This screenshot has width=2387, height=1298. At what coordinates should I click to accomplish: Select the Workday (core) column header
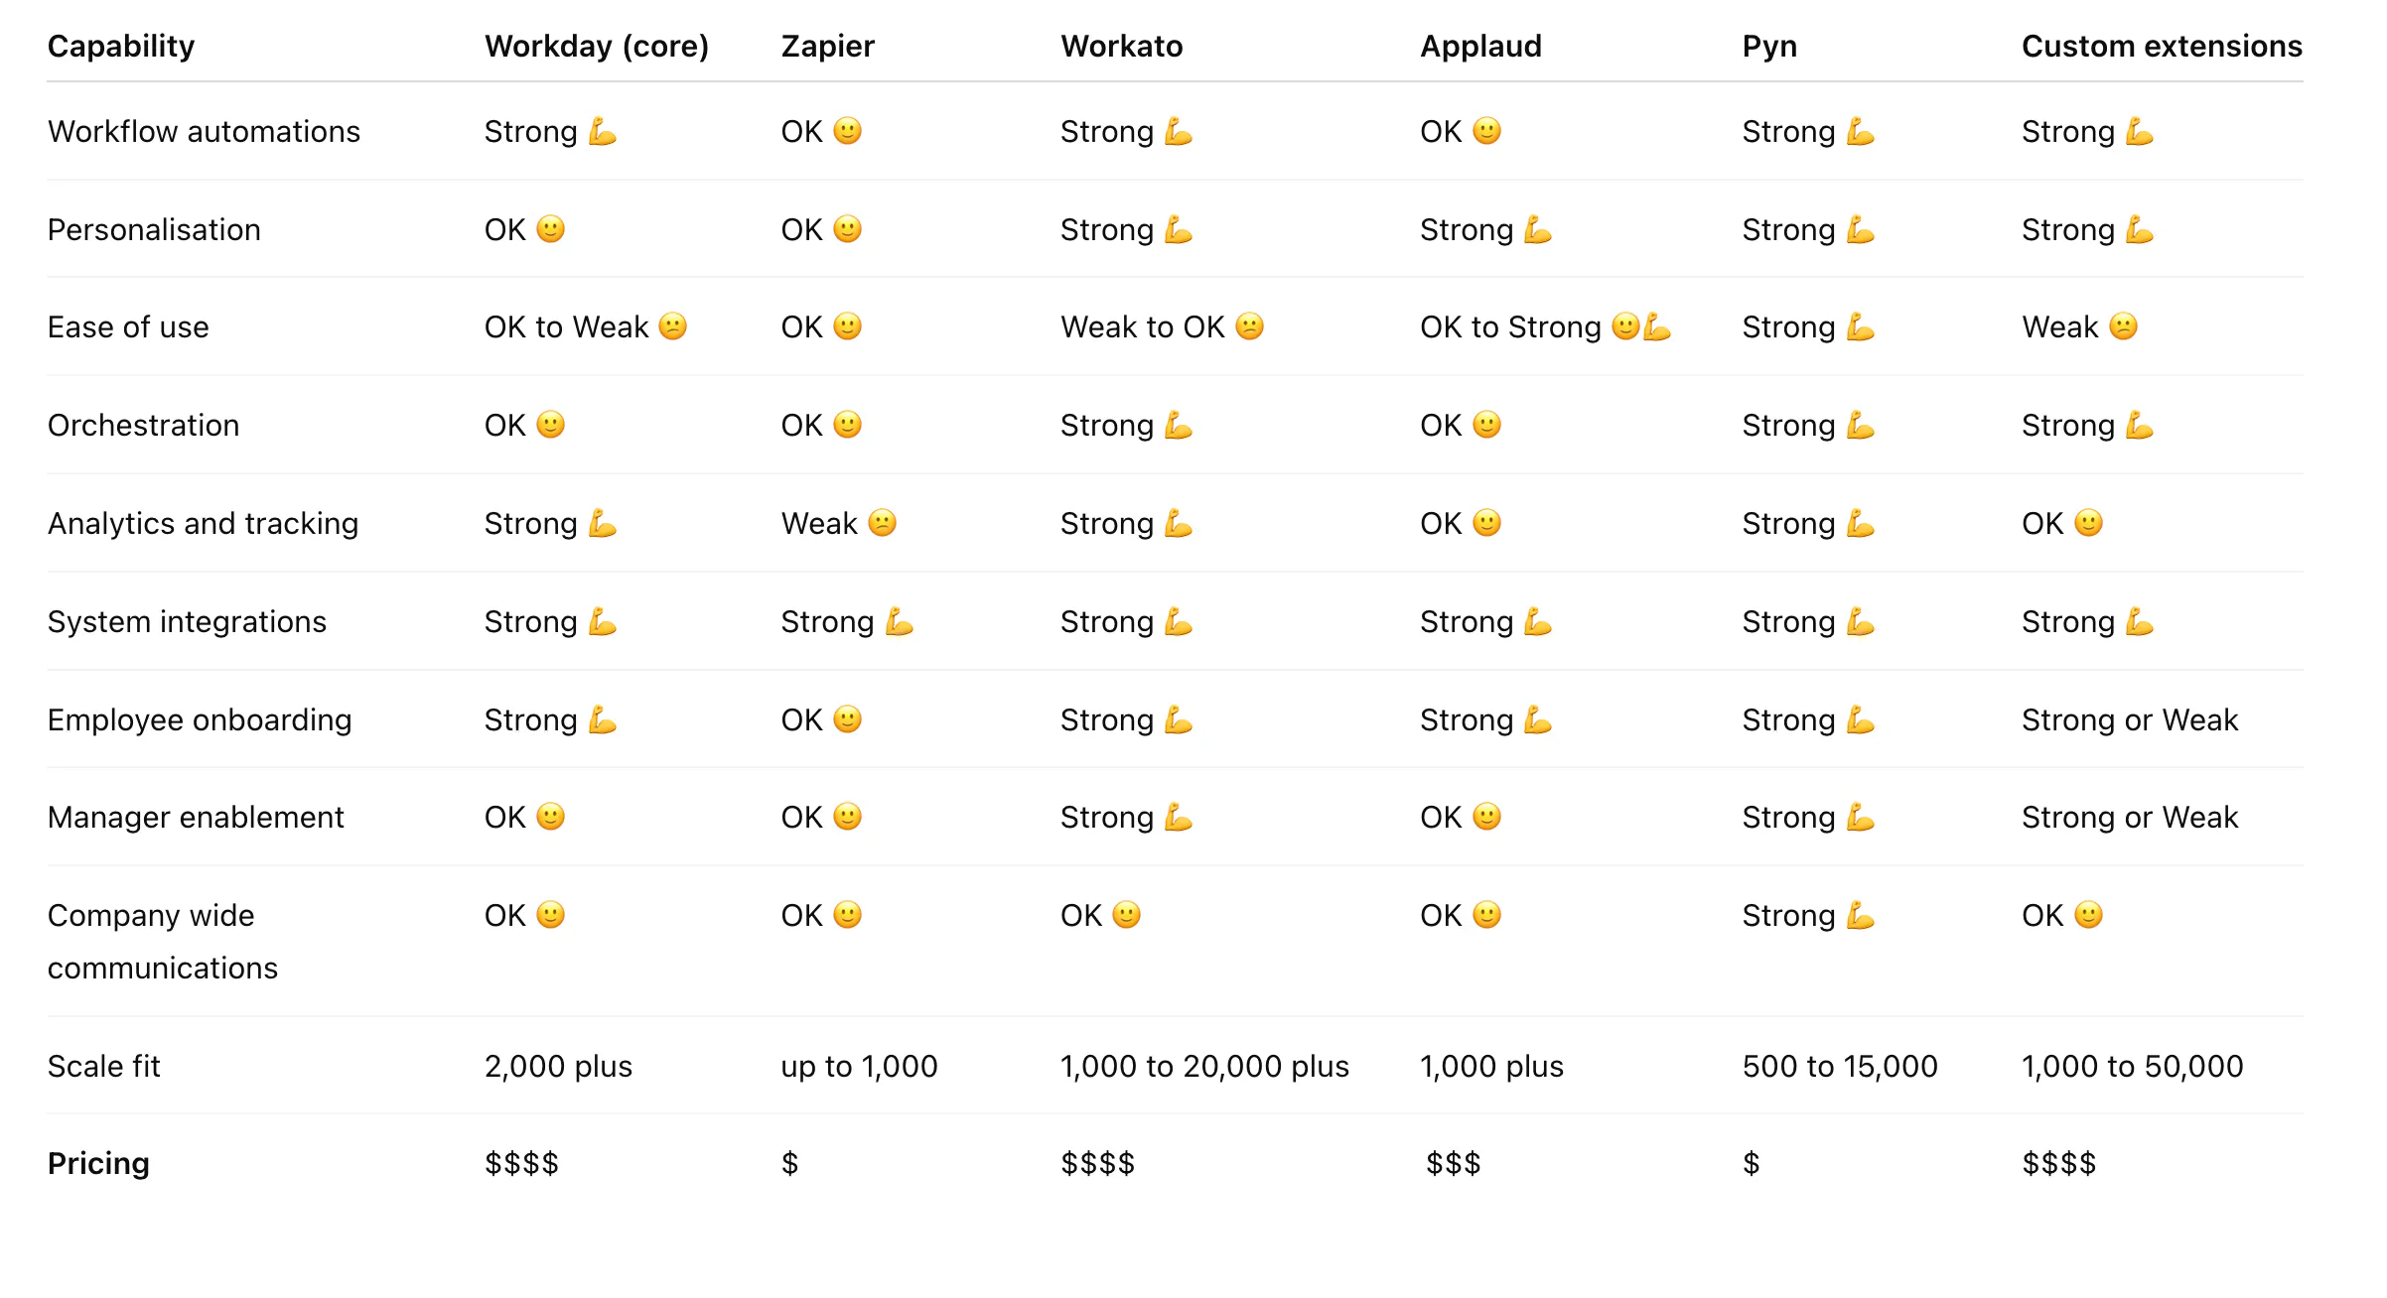click(x=596, y=46)
